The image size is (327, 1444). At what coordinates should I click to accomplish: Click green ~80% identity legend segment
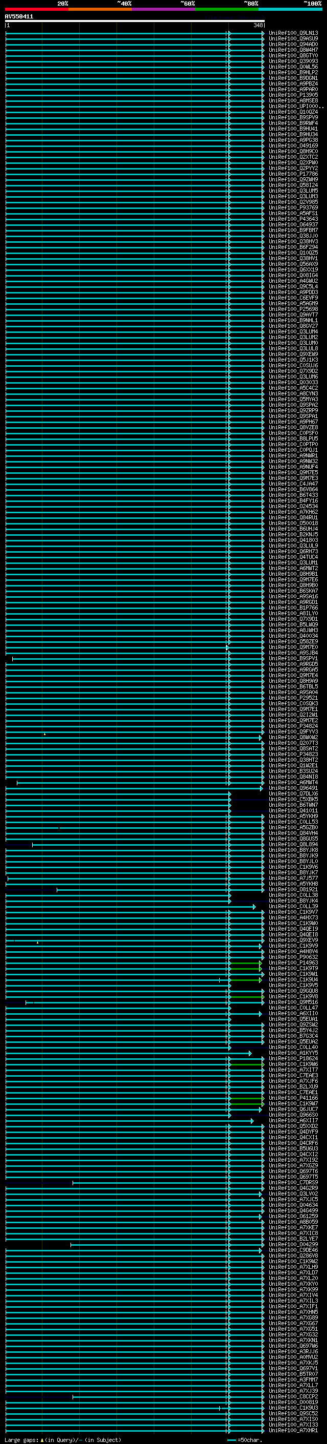click(227, 9)
